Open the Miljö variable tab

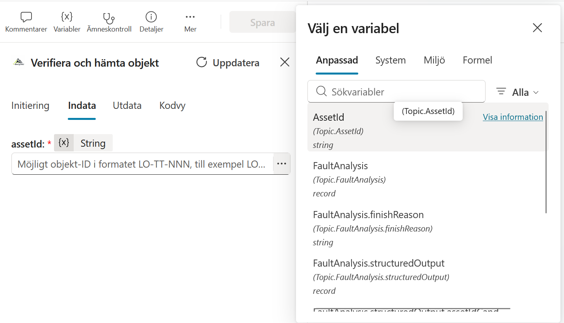tap(434, 60)
